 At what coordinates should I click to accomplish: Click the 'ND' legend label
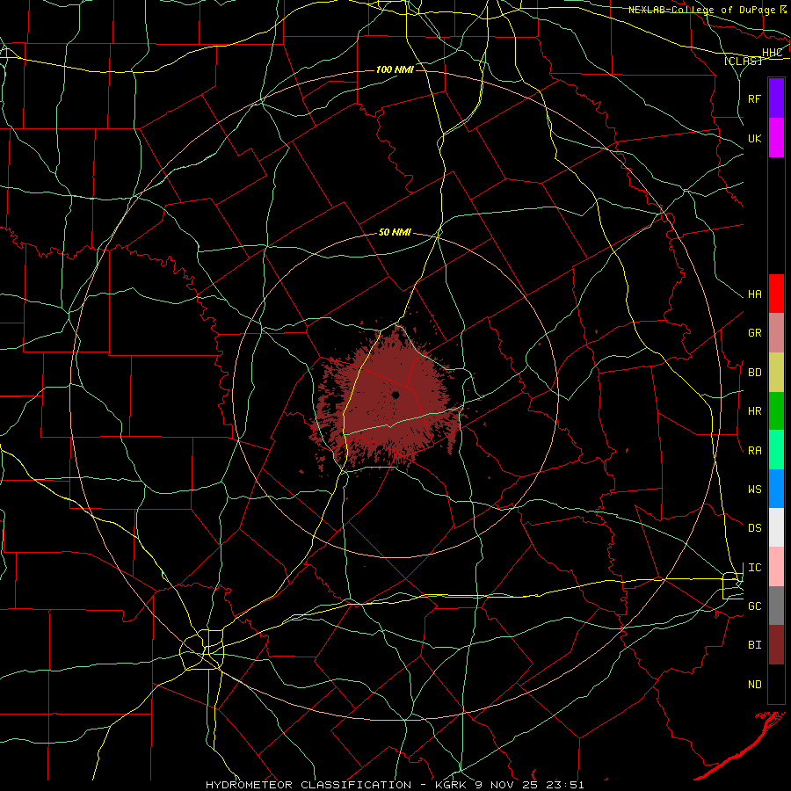(755, 685)
